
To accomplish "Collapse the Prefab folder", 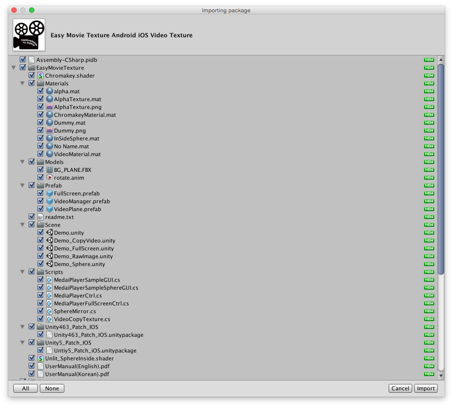I will coord(22,186).
